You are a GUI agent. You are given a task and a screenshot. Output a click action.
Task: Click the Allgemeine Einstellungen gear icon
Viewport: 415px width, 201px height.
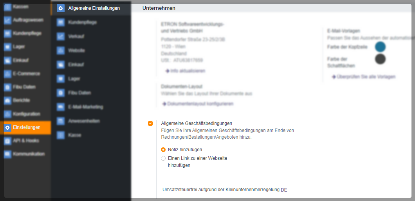tap(60, 8)
